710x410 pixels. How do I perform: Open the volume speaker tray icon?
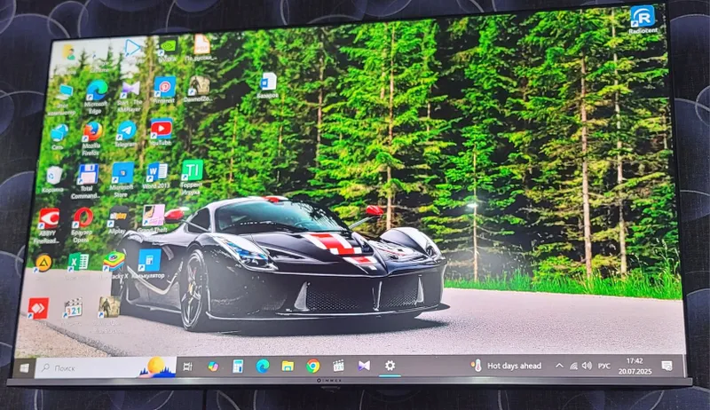click(587, 366)
